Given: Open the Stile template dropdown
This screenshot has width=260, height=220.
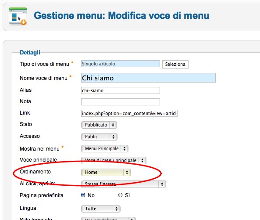Looking at the screenshot, I should click(108, 219).
